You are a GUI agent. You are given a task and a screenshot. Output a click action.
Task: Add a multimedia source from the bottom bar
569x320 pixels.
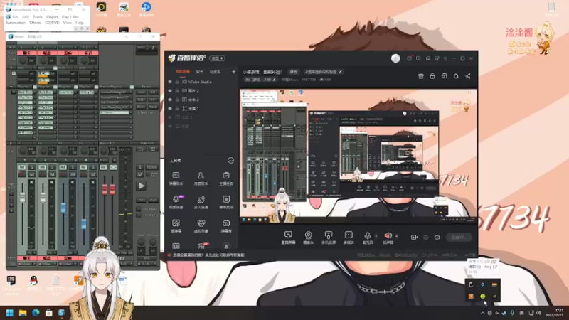349,238
